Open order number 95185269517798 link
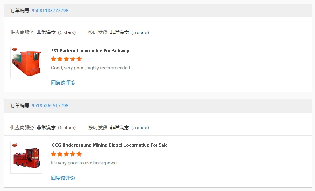Screen dimensions: 315x191 pos(50,106)
